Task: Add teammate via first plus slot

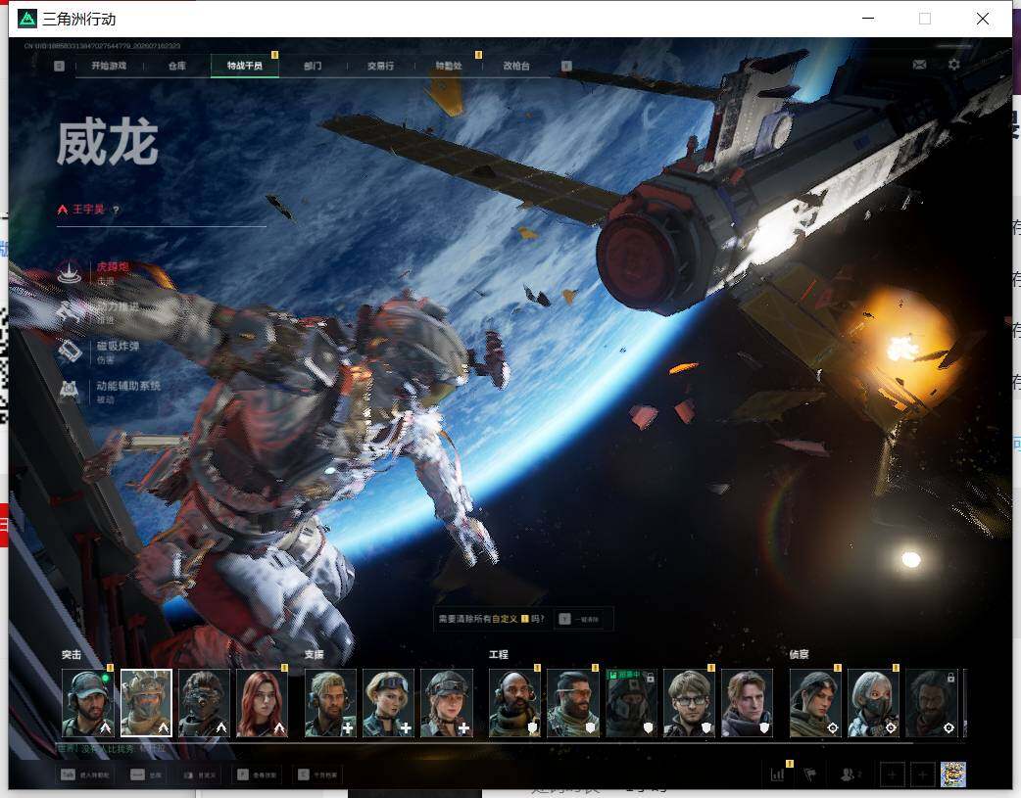Action: click(892, 775)
